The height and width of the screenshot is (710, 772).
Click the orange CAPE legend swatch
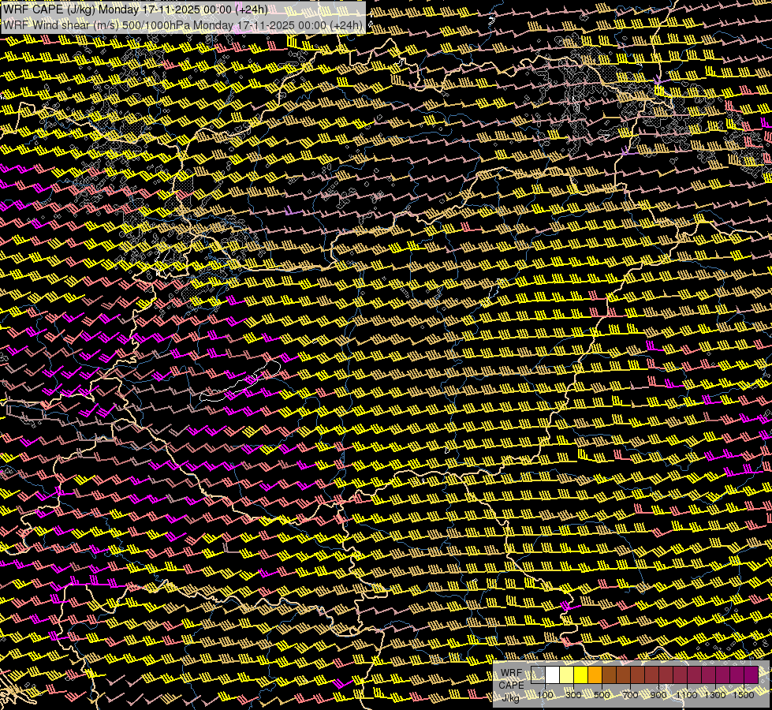595,675
